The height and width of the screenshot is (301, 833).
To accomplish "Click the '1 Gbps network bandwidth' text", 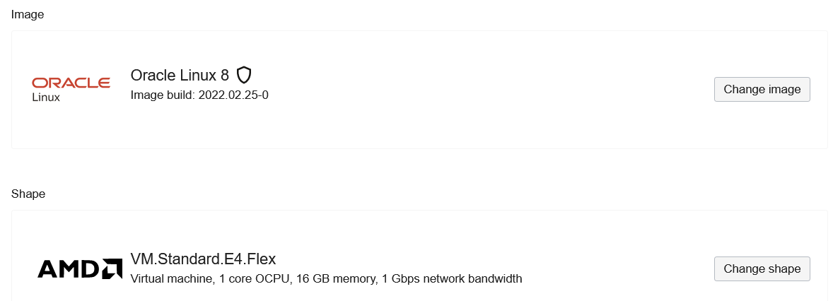I will click(x=451, y=278).
